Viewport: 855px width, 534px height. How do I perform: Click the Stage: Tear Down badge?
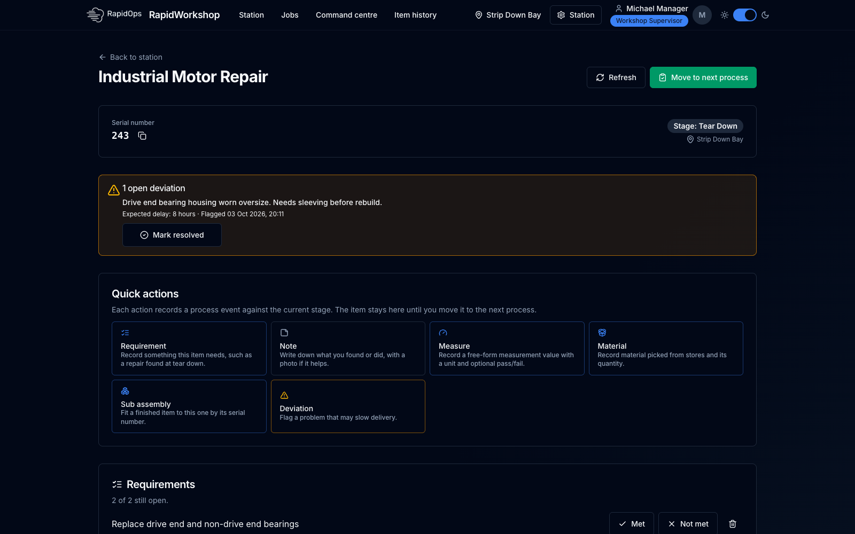705,126
